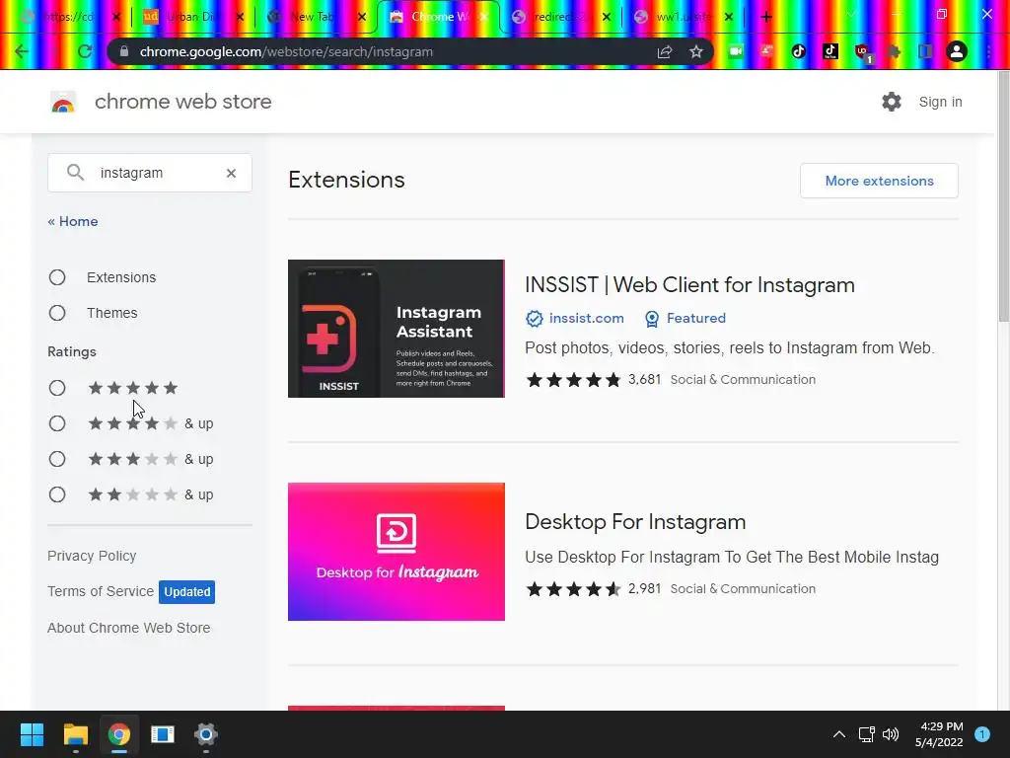Go to « Home link
The width and height of the screenshot is (1010, 758).
coord(73,221)
